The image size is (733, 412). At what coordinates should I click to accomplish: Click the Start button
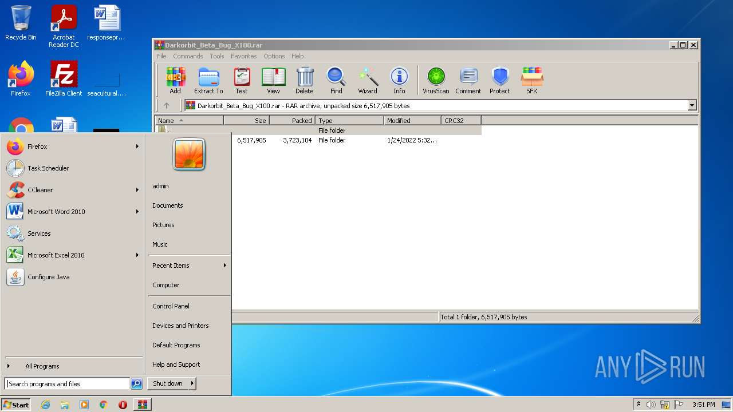point(16,405)
